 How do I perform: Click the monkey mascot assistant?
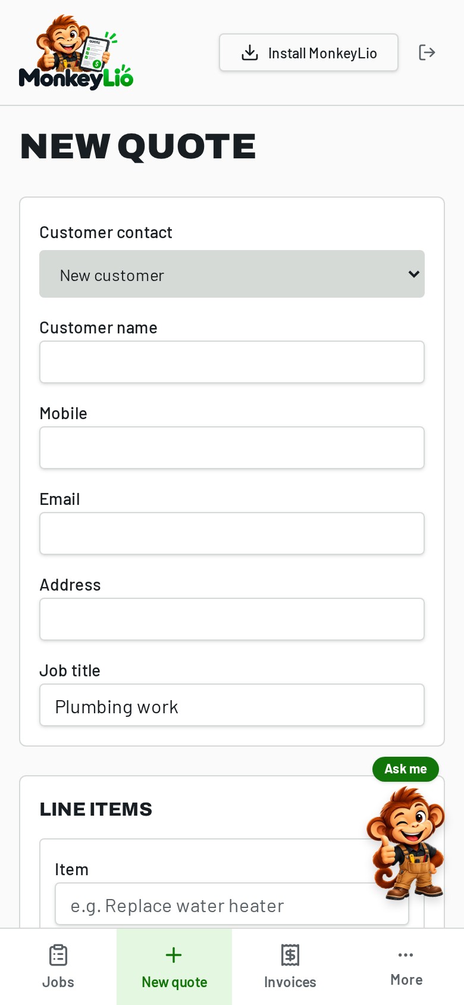pos(407,842)
